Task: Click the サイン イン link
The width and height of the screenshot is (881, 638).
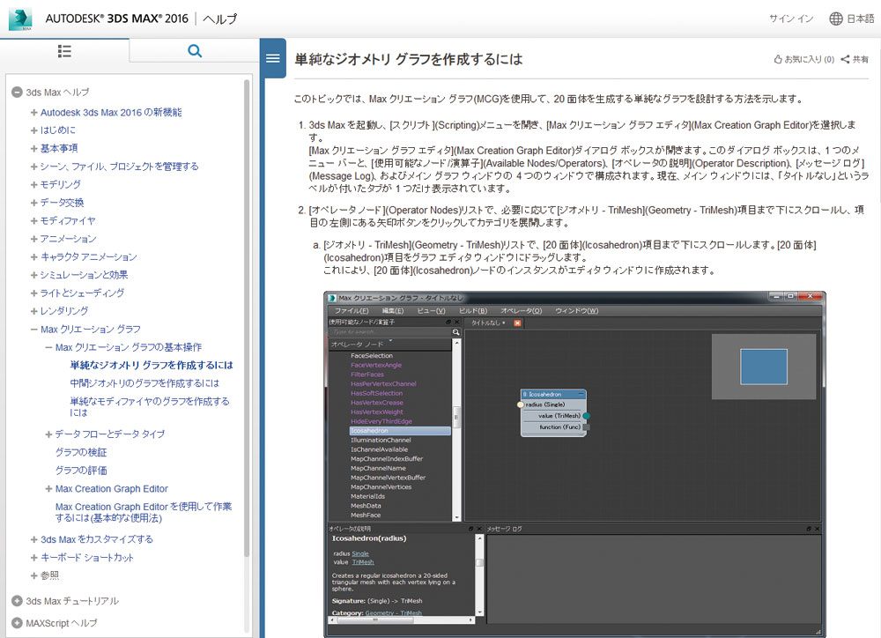Action: [791, 19]
